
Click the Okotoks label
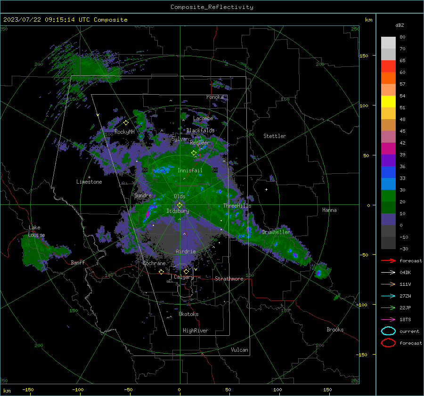(x=188, y=314)
